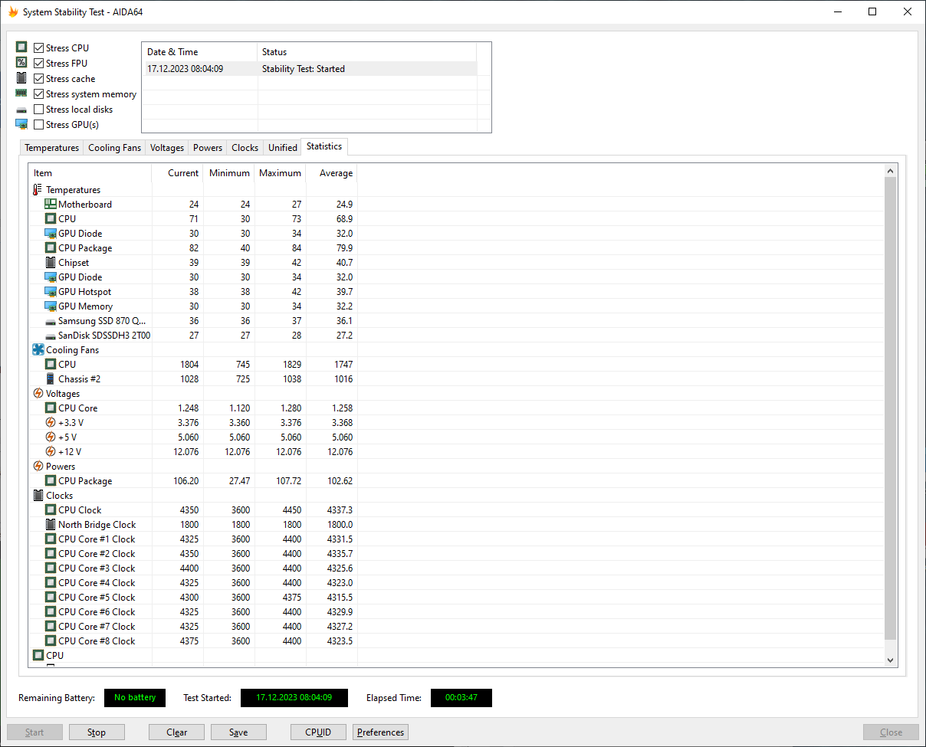
Task: Click the +5 V voltage icon
Action: (x=51, y=437)
